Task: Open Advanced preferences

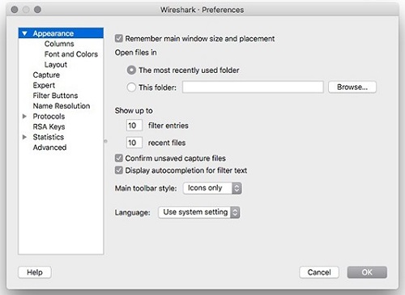Action: [49, 147]
